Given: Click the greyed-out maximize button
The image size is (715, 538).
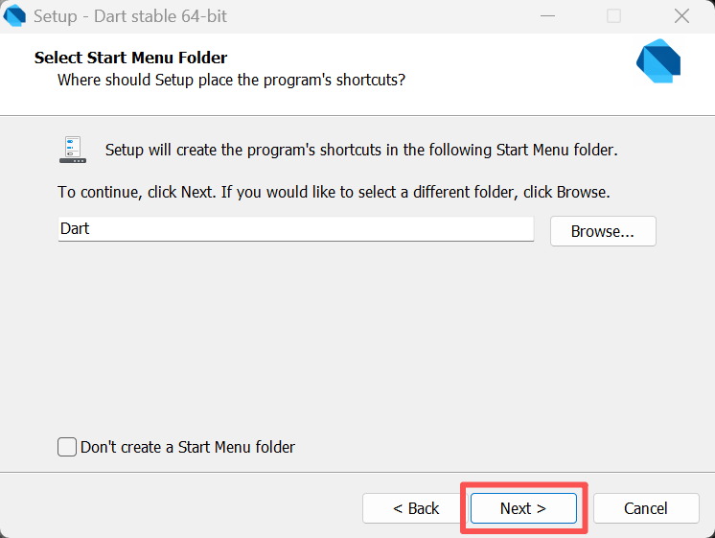Looking at the screenshot, I should (613, 16).
